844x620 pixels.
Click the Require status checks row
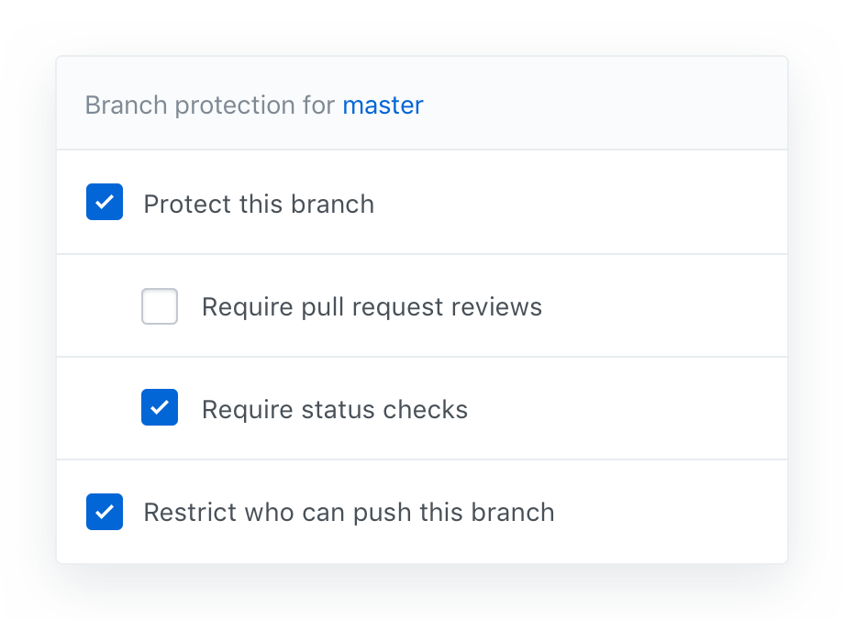click(x=422, y=407)
